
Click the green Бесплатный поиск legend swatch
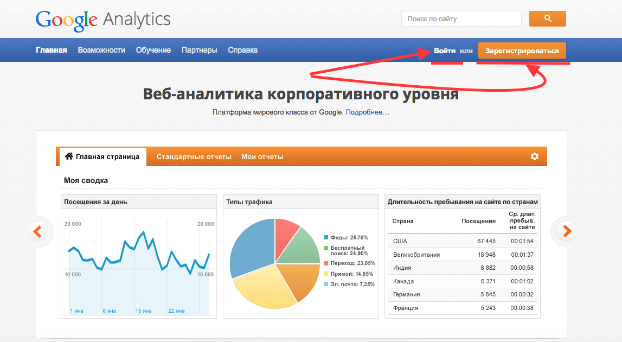326,248
